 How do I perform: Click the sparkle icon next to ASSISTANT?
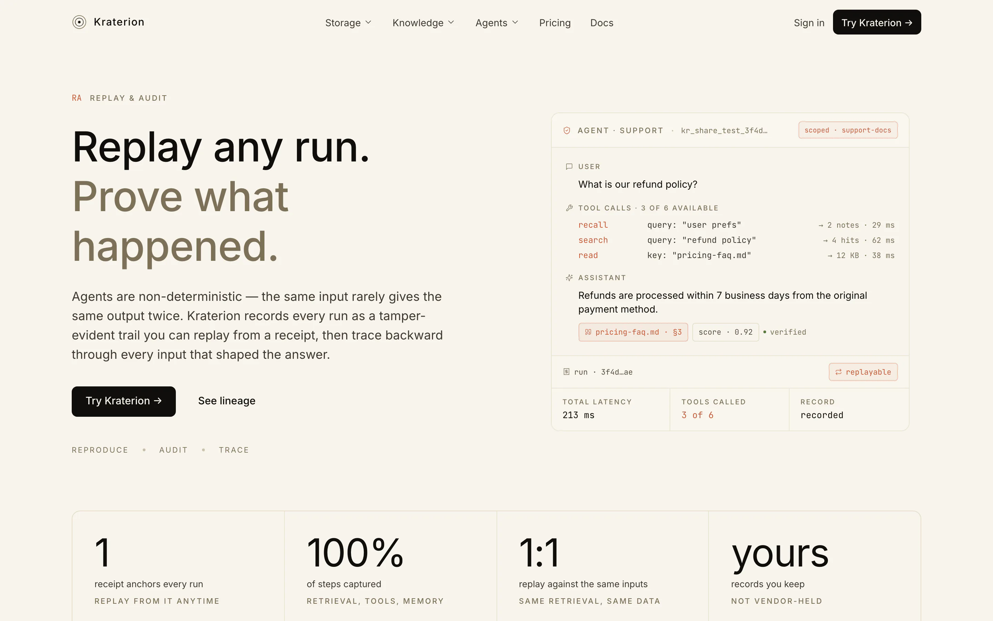coord(569,278)
